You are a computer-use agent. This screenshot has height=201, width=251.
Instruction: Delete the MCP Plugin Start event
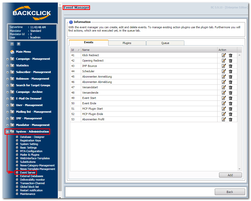pyautogui.click(x=230, y=109)
